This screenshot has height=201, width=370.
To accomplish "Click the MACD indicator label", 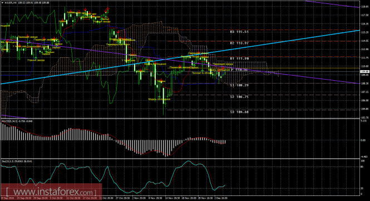I will pos(17,121).
